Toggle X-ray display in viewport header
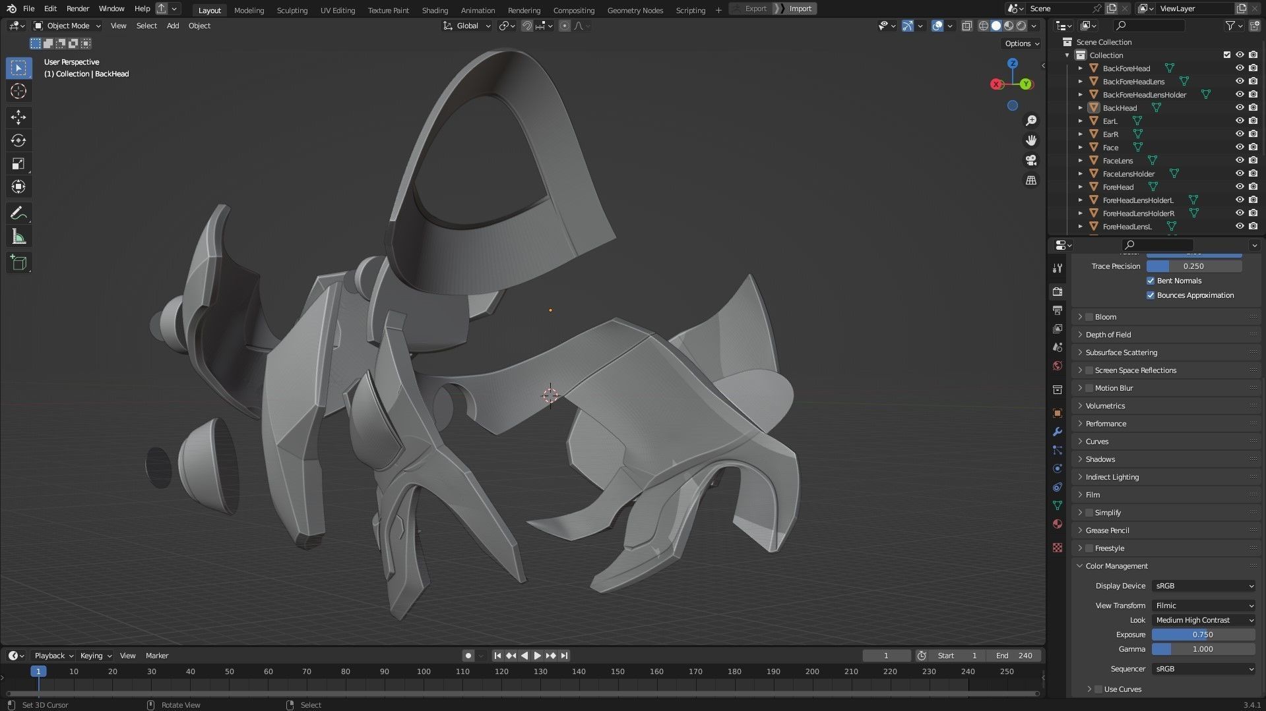The image size is (1266, 711). click(966, 26)
